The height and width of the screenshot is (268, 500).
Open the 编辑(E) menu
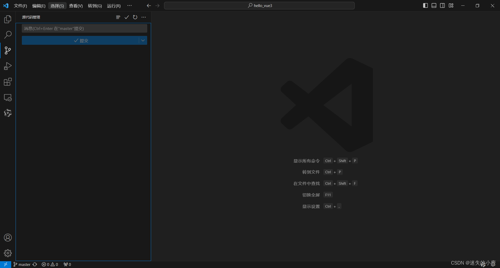point(39,6)
